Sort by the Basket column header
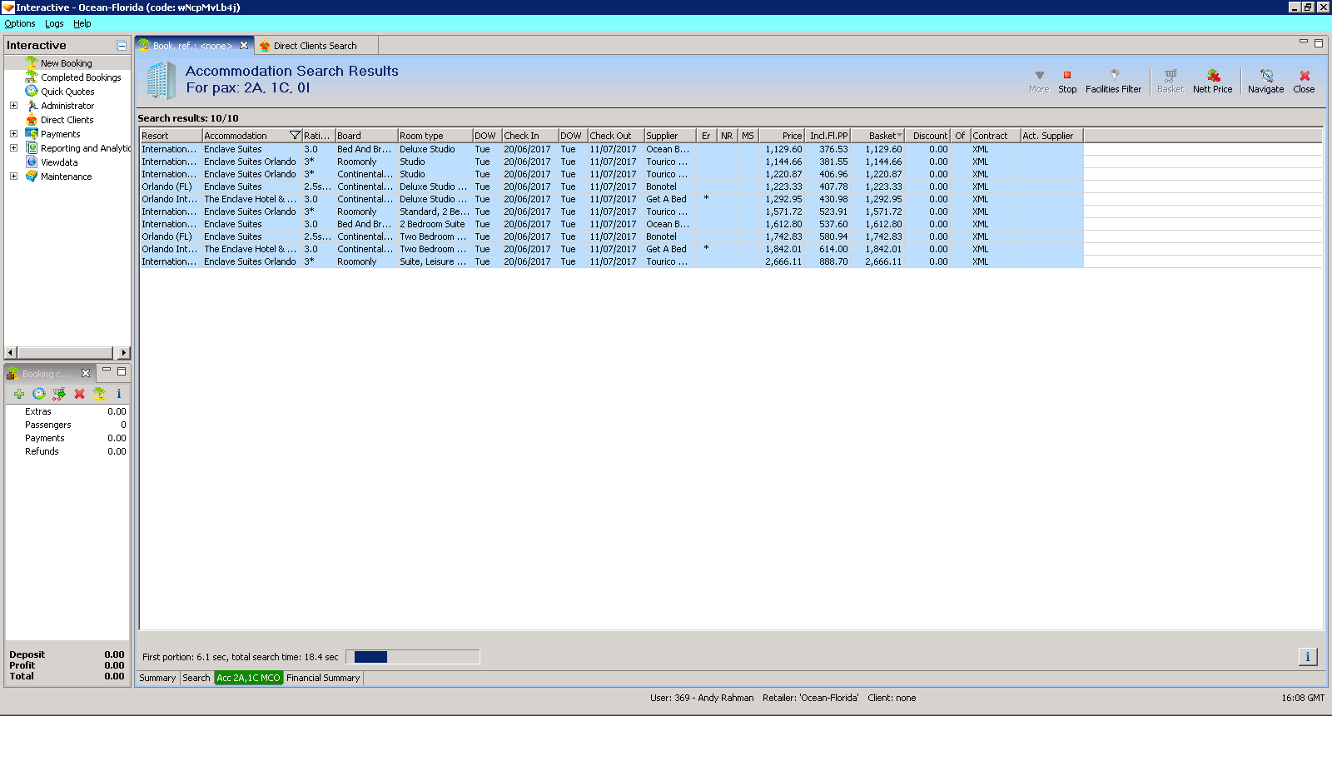Image resolution: width=1332 pixels, height=771 pixels. [877, 136]
